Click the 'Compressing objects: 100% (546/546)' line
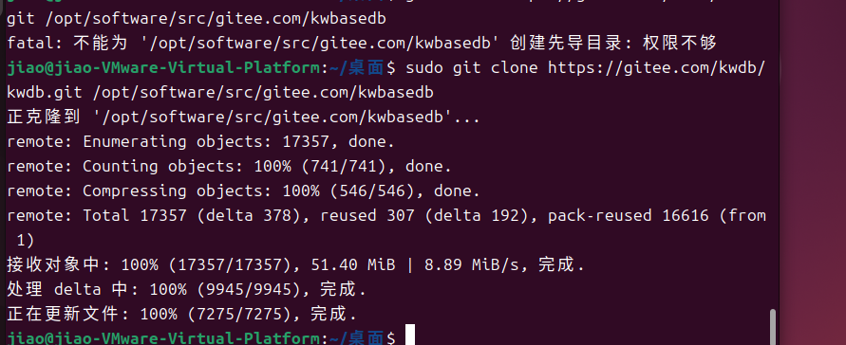Screen dimensions: 846x345 coord(243,191)
